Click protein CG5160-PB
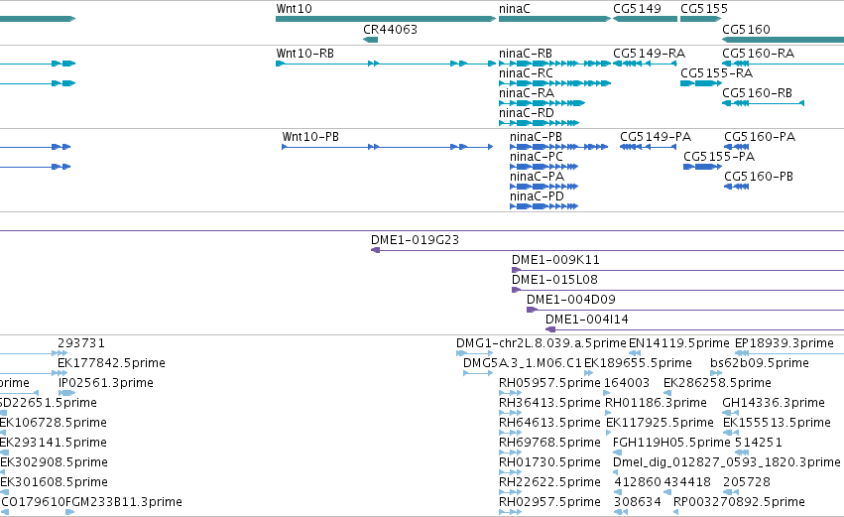This screenshot has height=517, width=844. click(x=736, y=187)
